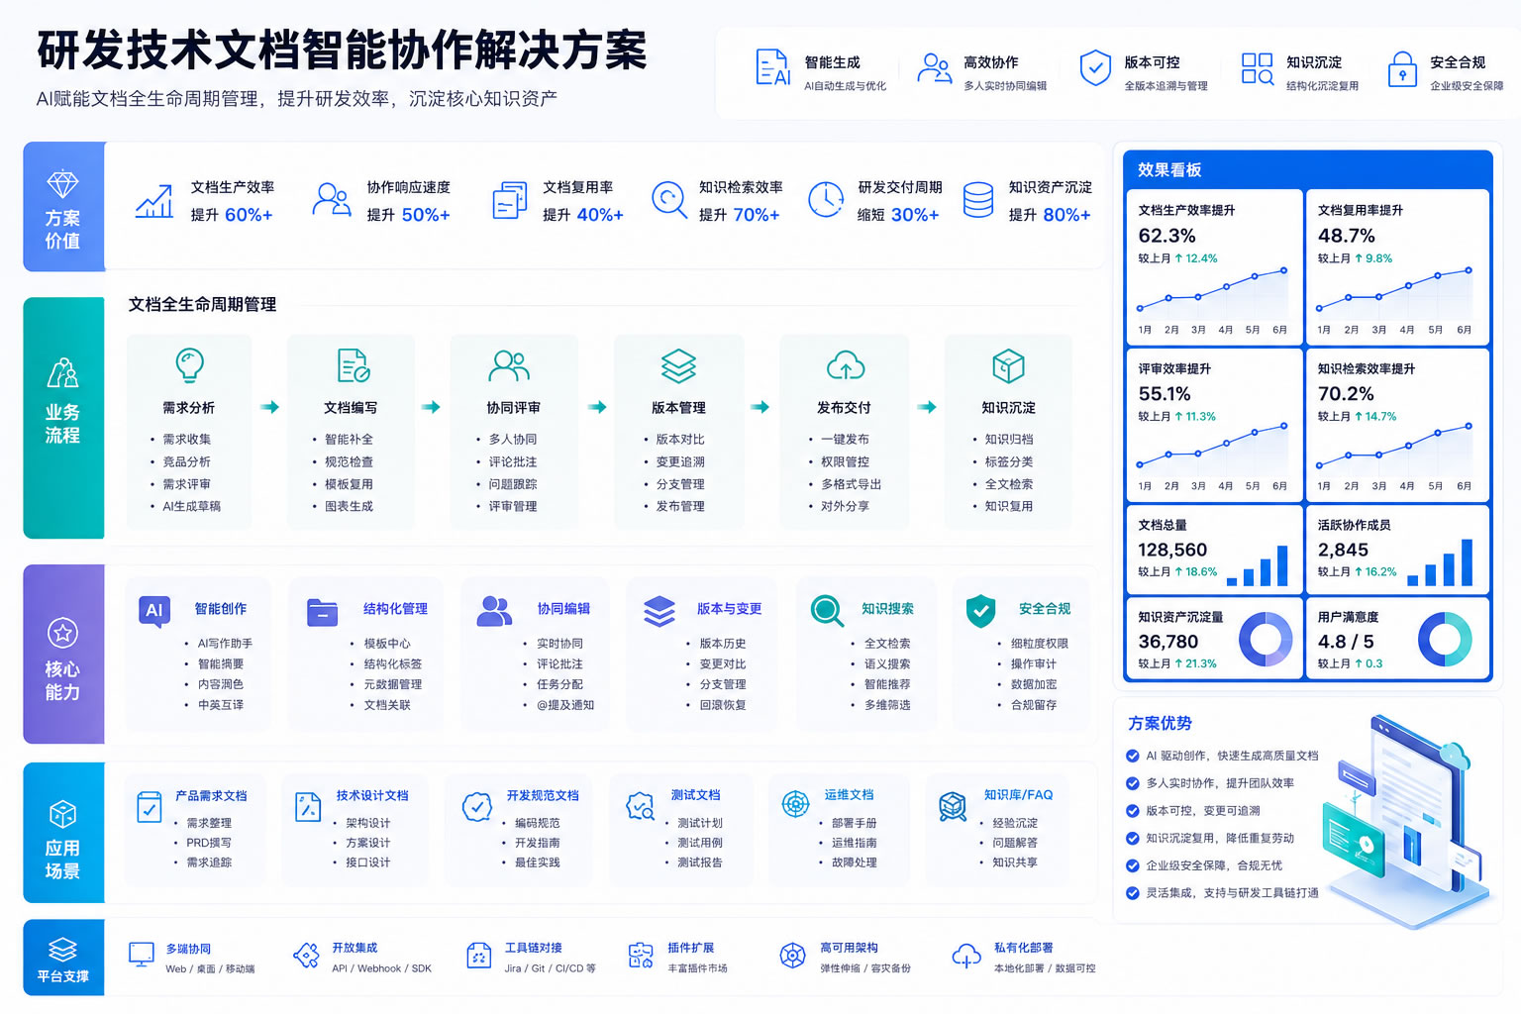Click the 文档全生命周期管理 heading
Viewport: 1521px width, 1014px height.
click(x=202, y=305)
